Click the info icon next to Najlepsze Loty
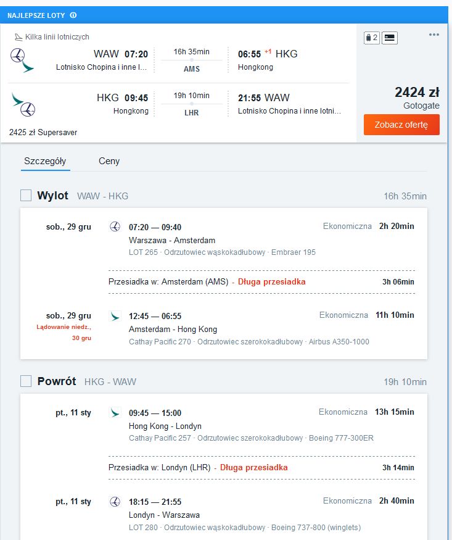Screen dimensions: 452x540 pos(73,15)
